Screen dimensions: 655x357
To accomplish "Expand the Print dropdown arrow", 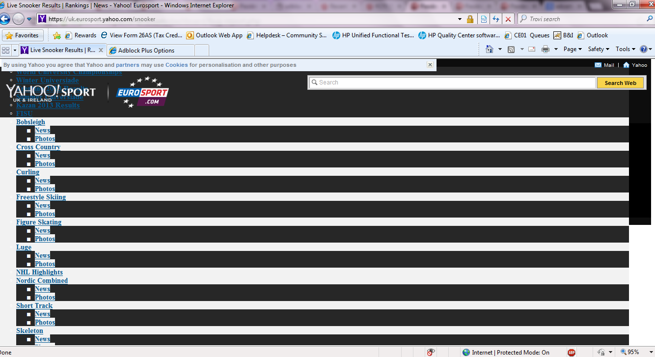I will point(556,49).
